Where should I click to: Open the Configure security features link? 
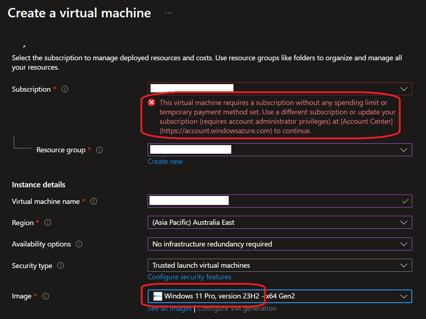189,277
